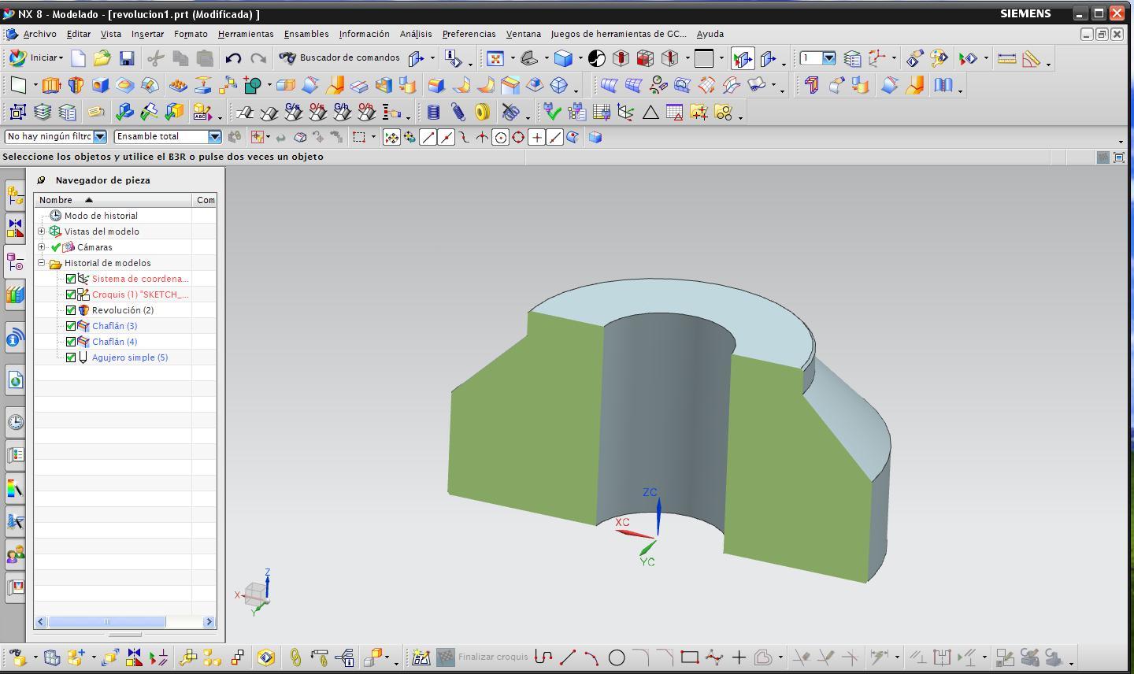This screenshot has width=1134, height=674.
Task: Select the Revolve tool icon
Action: 76,85
